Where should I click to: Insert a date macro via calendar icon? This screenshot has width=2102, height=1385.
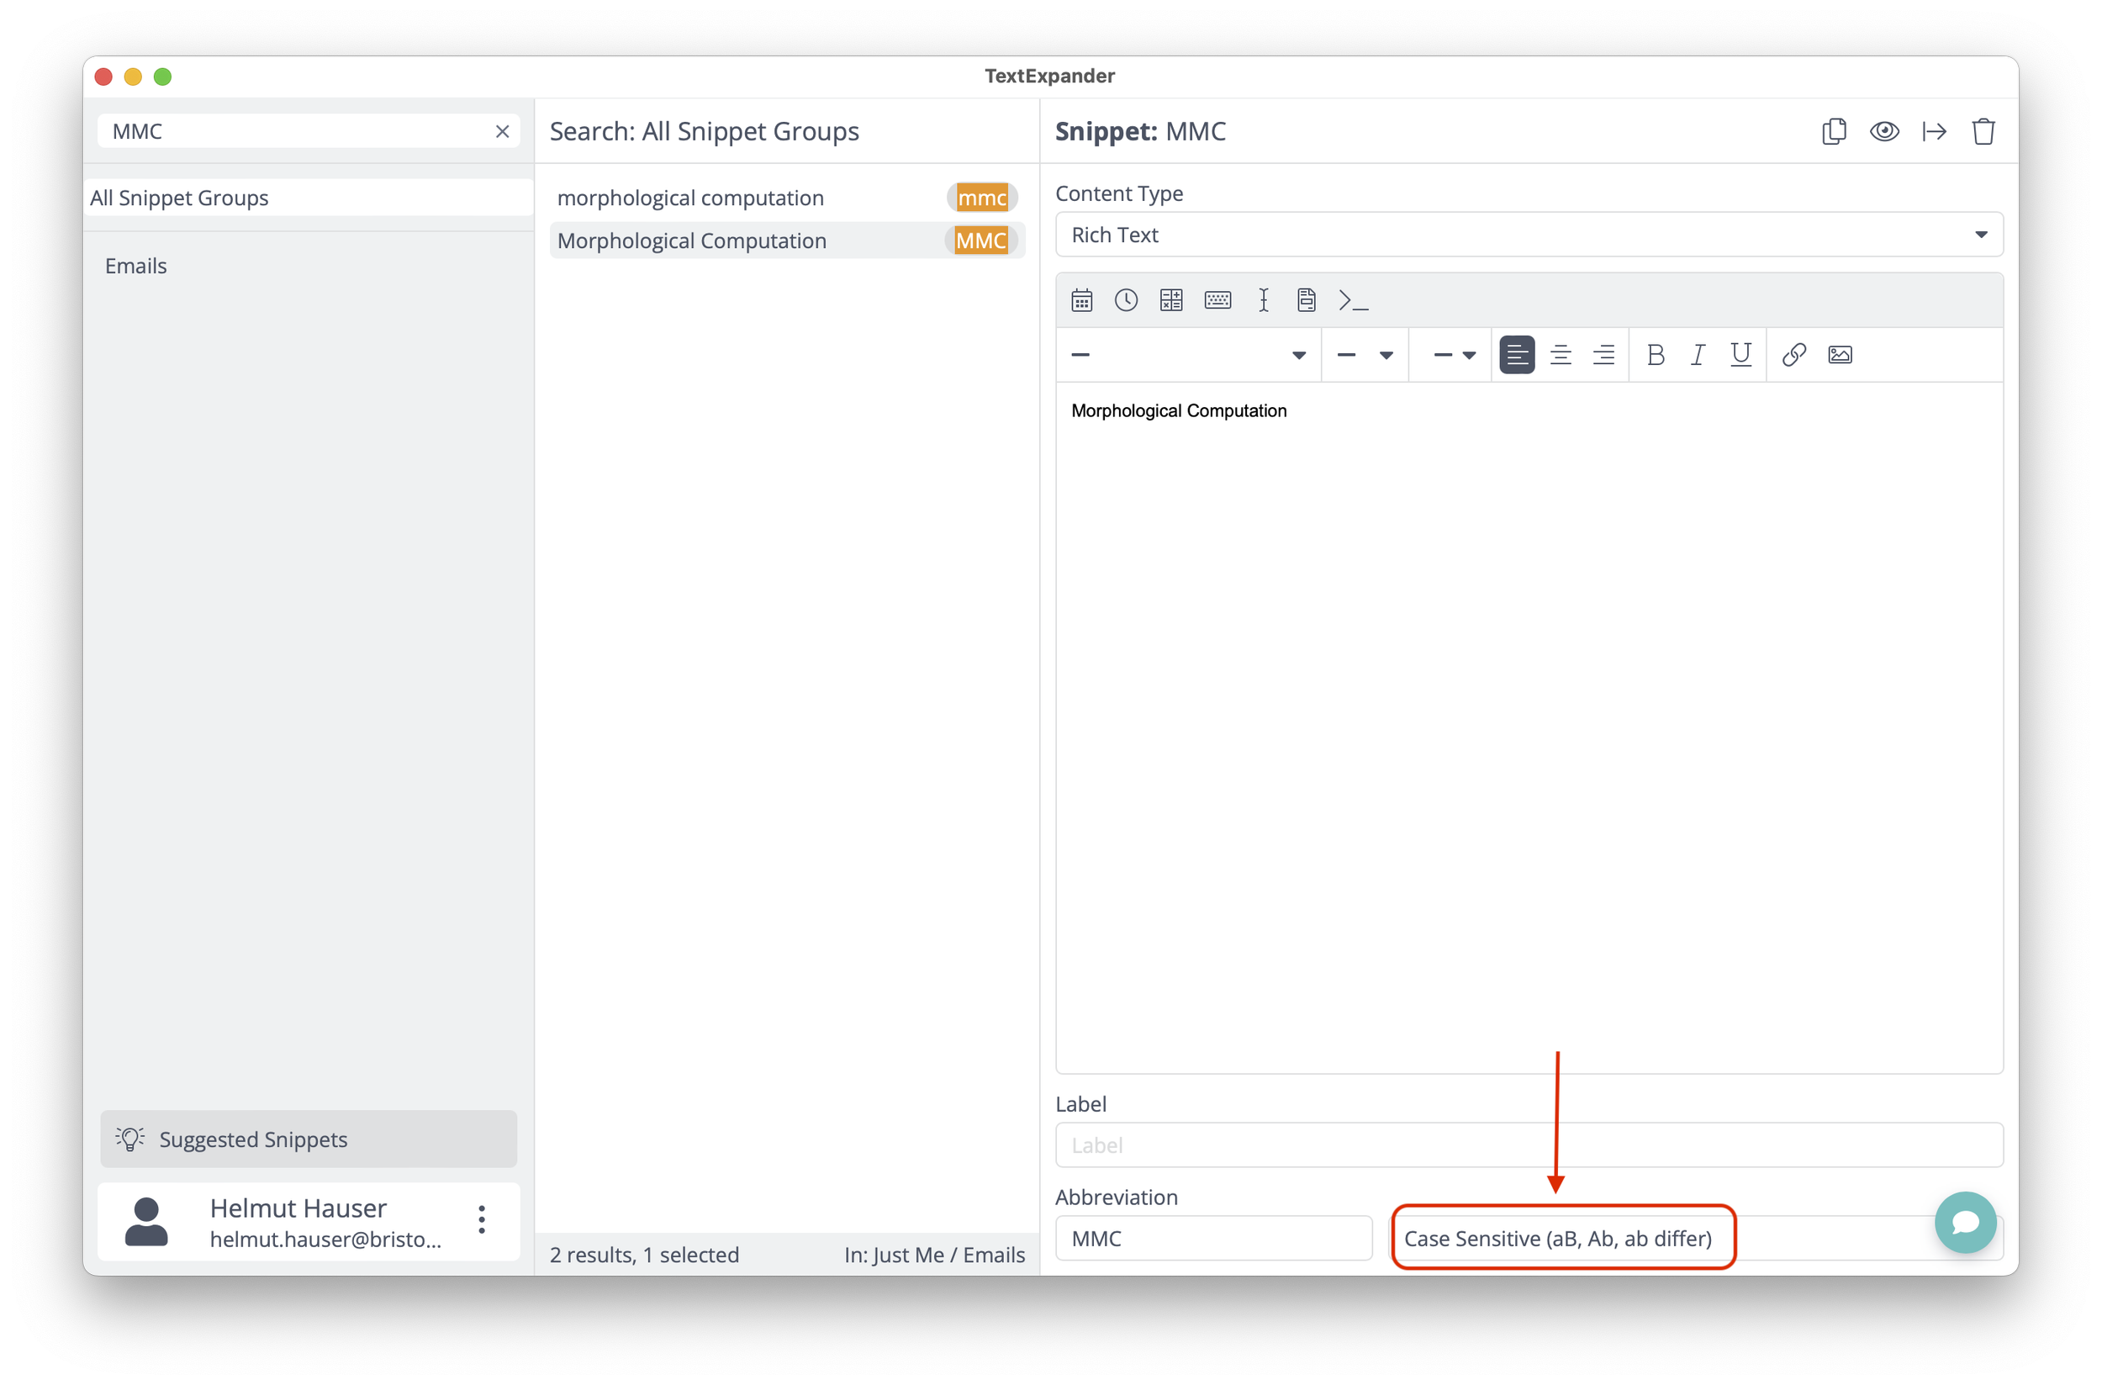(1082, 300)
